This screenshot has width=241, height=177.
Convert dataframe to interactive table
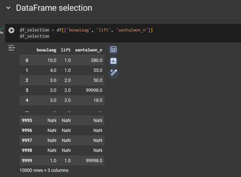click(113, 50)
